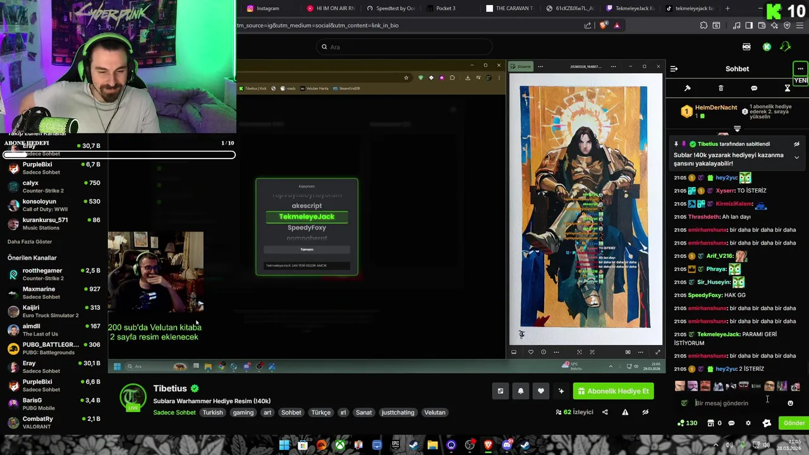Open the 'Sadece Sohbet' category link
The image size is (809, 455).
tap(174, 413)
